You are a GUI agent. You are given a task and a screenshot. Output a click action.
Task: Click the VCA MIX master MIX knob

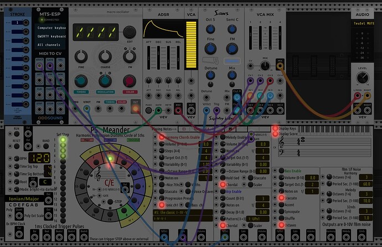265,66
